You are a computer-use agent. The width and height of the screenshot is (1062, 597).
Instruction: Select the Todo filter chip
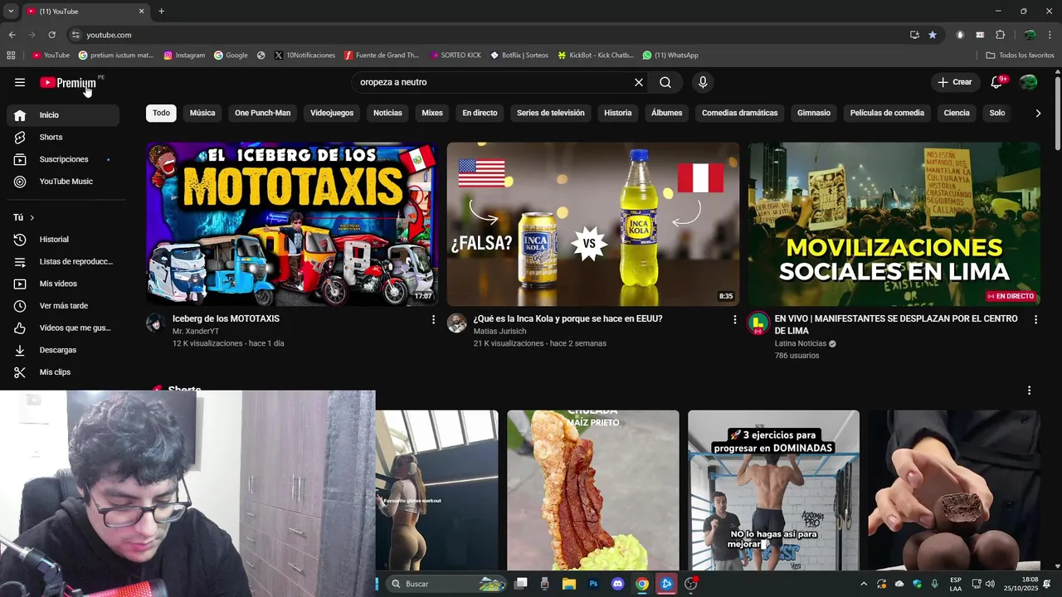coord(161,113)
